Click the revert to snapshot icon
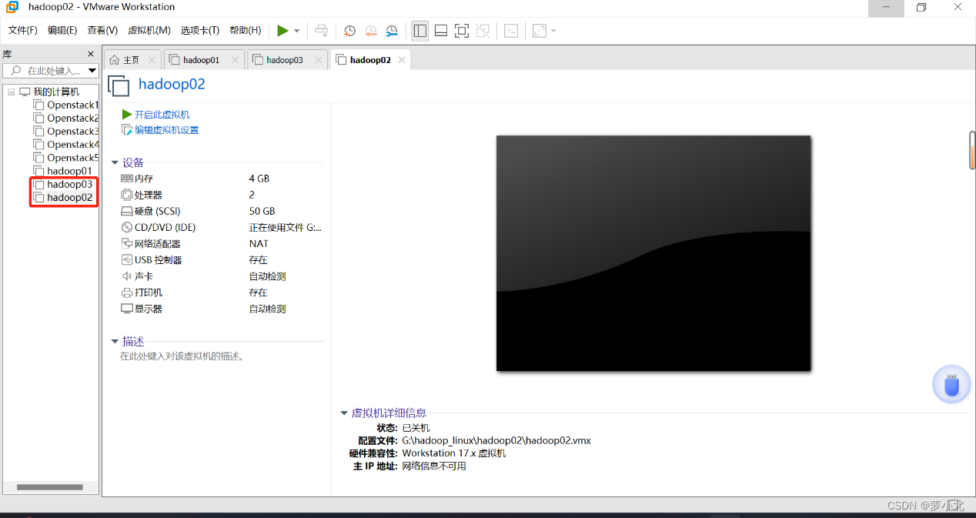Viewport: 976px width, 518px height. [x=371, y=31]
